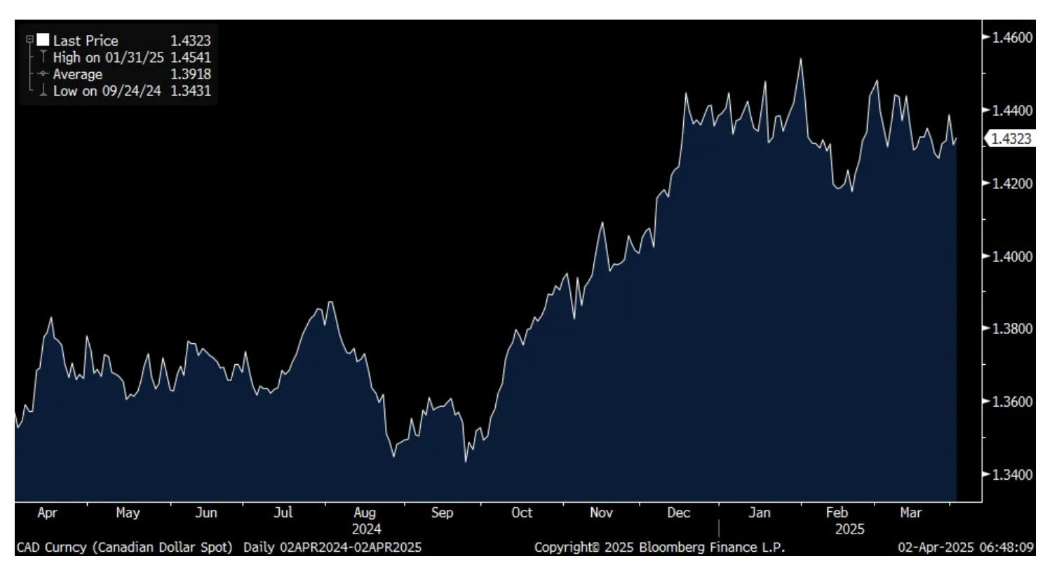
Task: Select the Low on 09/24/24 legend entry
Action: click(x=107, y=91)
